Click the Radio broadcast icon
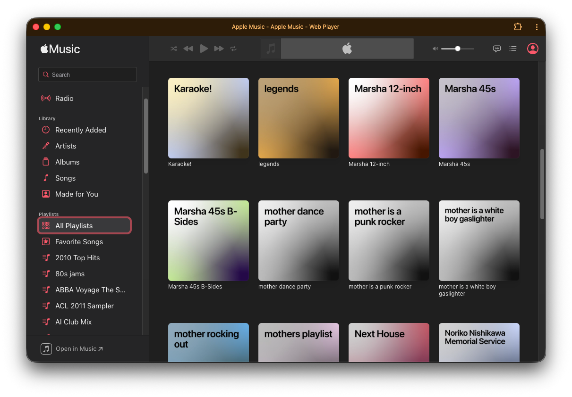 click(46, 99)
